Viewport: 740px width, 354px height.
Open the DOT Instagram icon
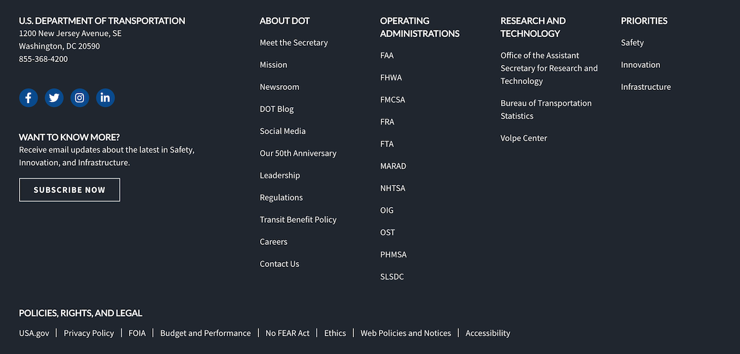[80, 98]
